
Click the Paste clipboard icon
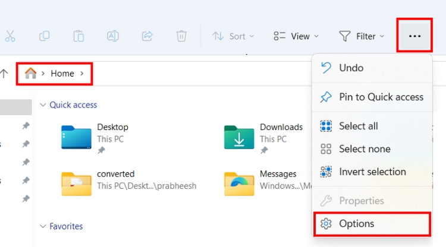[78, 36]
